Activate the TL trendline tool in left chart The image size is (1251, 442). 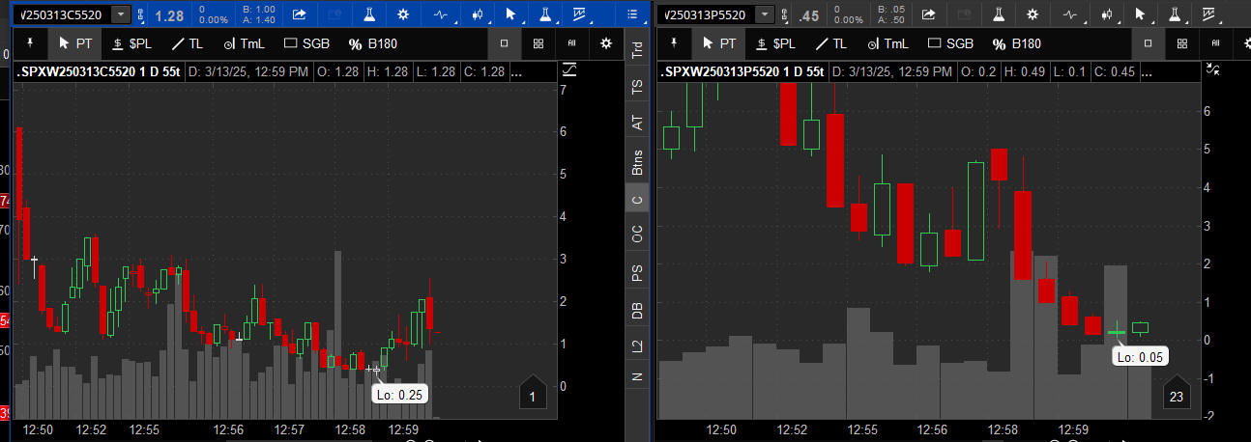(188, 43)
